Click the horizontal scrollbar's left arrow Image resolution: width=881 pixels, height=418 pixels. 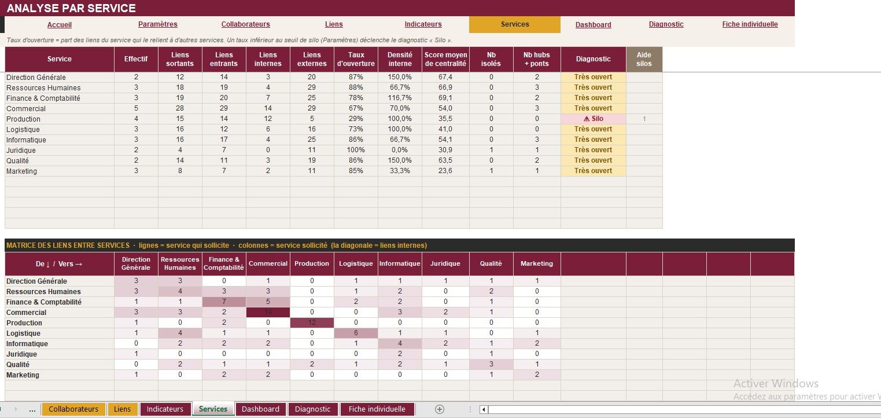point(484,409)
